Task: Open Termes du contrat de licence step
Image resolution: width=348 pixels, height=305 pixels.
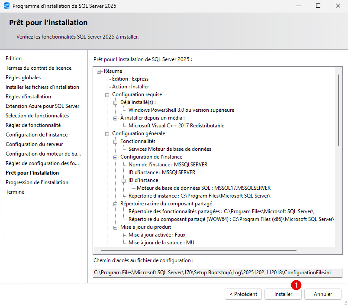Action: point(39,68)
